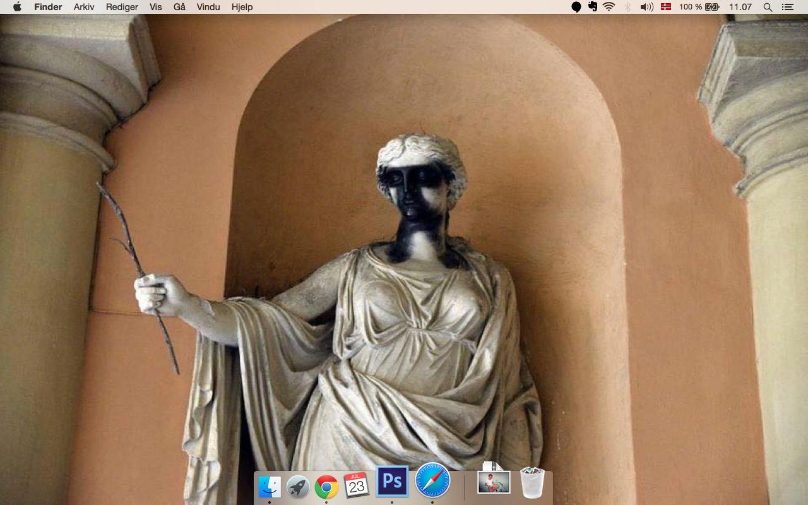
Task: Open Safari compass icon in Dock
Action: [x=432, y=480]
